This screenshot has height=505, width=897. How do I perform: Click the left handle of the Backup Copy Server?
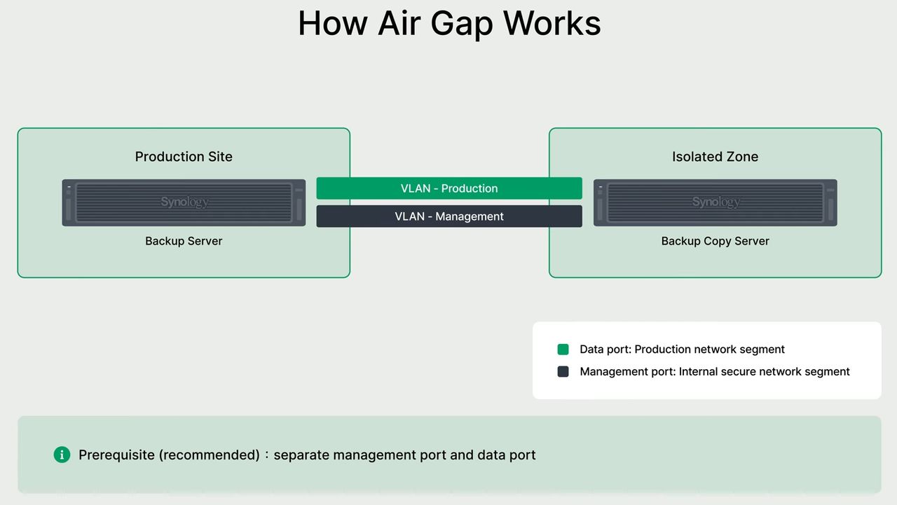(x=600, y=208)
